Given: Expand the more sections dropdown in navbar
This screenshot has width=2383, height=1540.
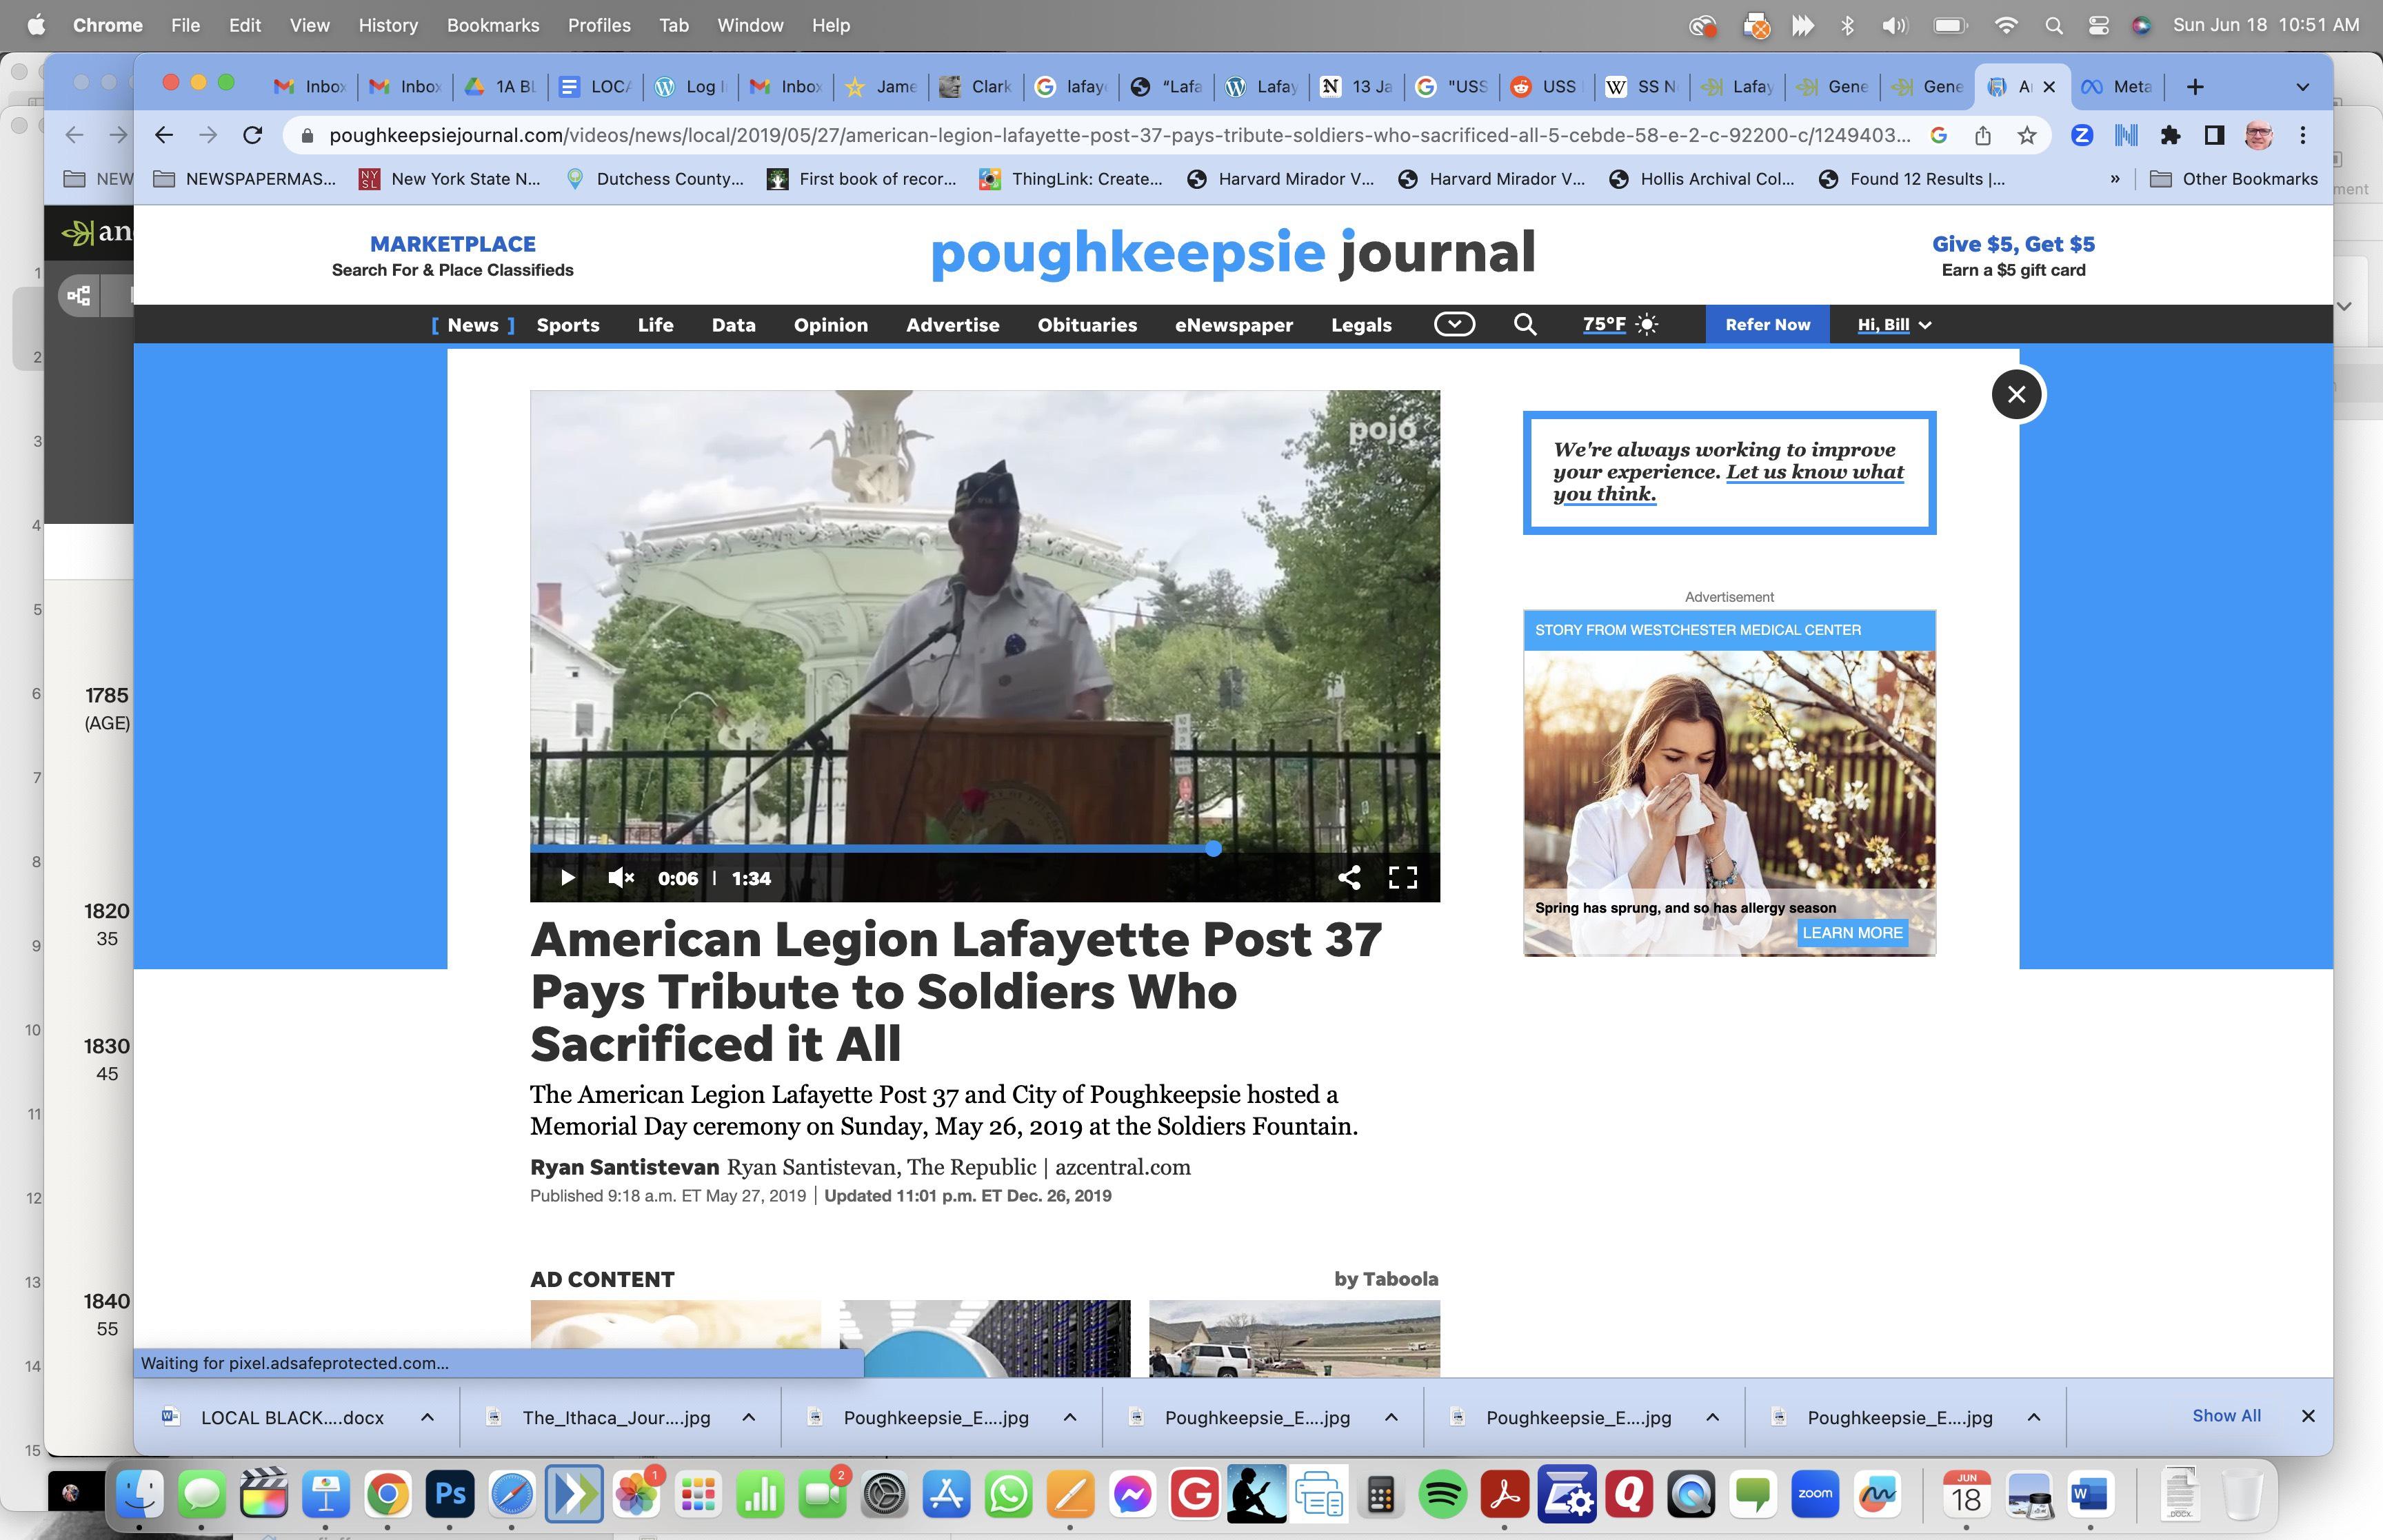Looking at the screenshot, I should pos(1454,324).
